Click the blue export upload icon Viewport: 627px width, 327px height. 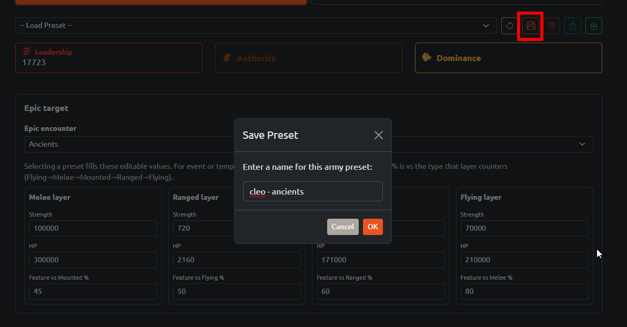point(573,26)
